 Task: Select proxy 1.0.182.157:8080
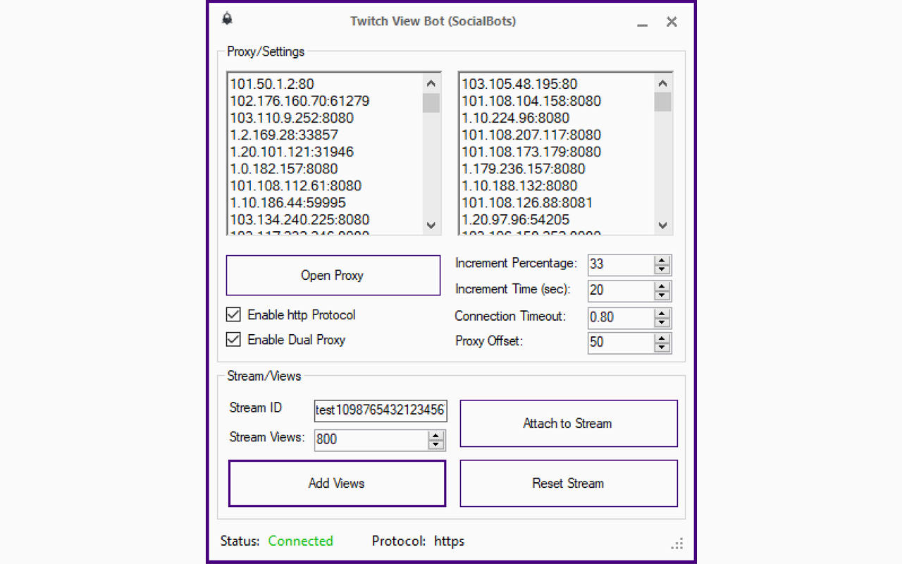(284, 168)
